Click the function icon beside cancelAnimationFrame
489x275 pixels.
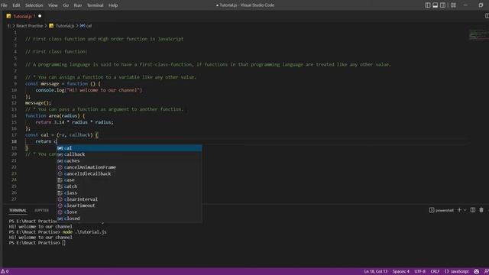[x=60, y=167]
